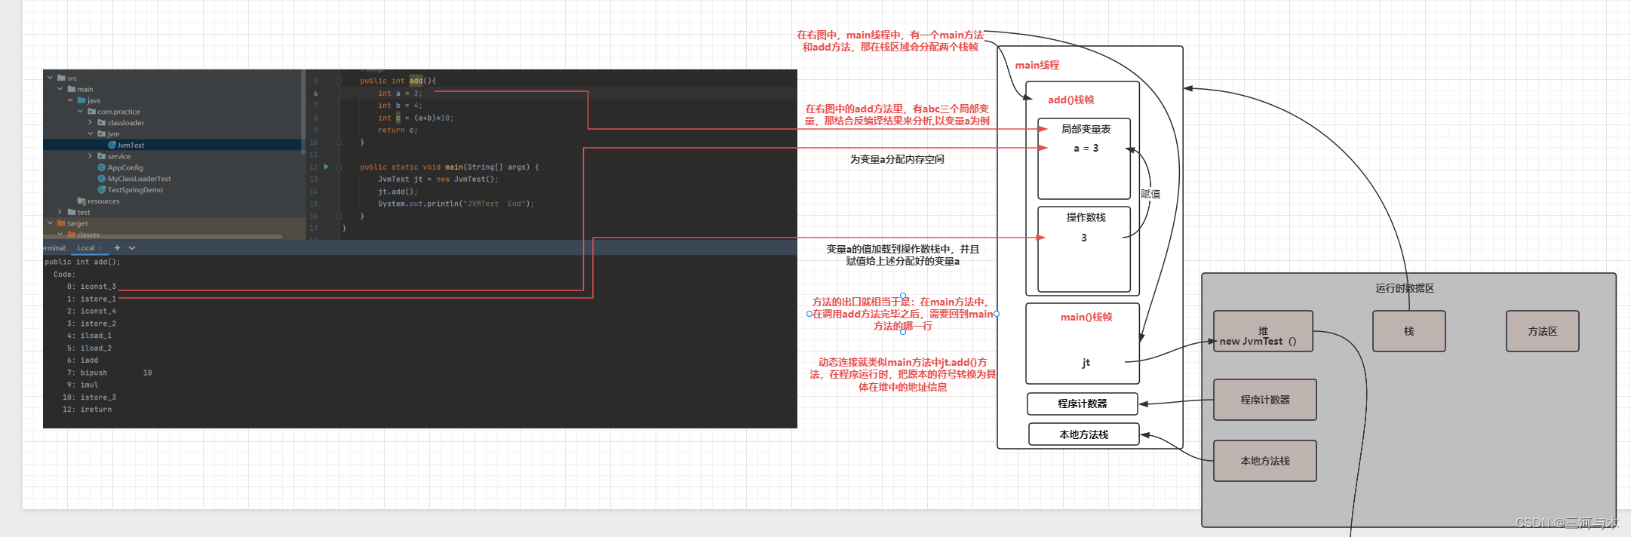Click fold end marker at line 16
This screenshot has height=537, width=1631.
[339, 216]
